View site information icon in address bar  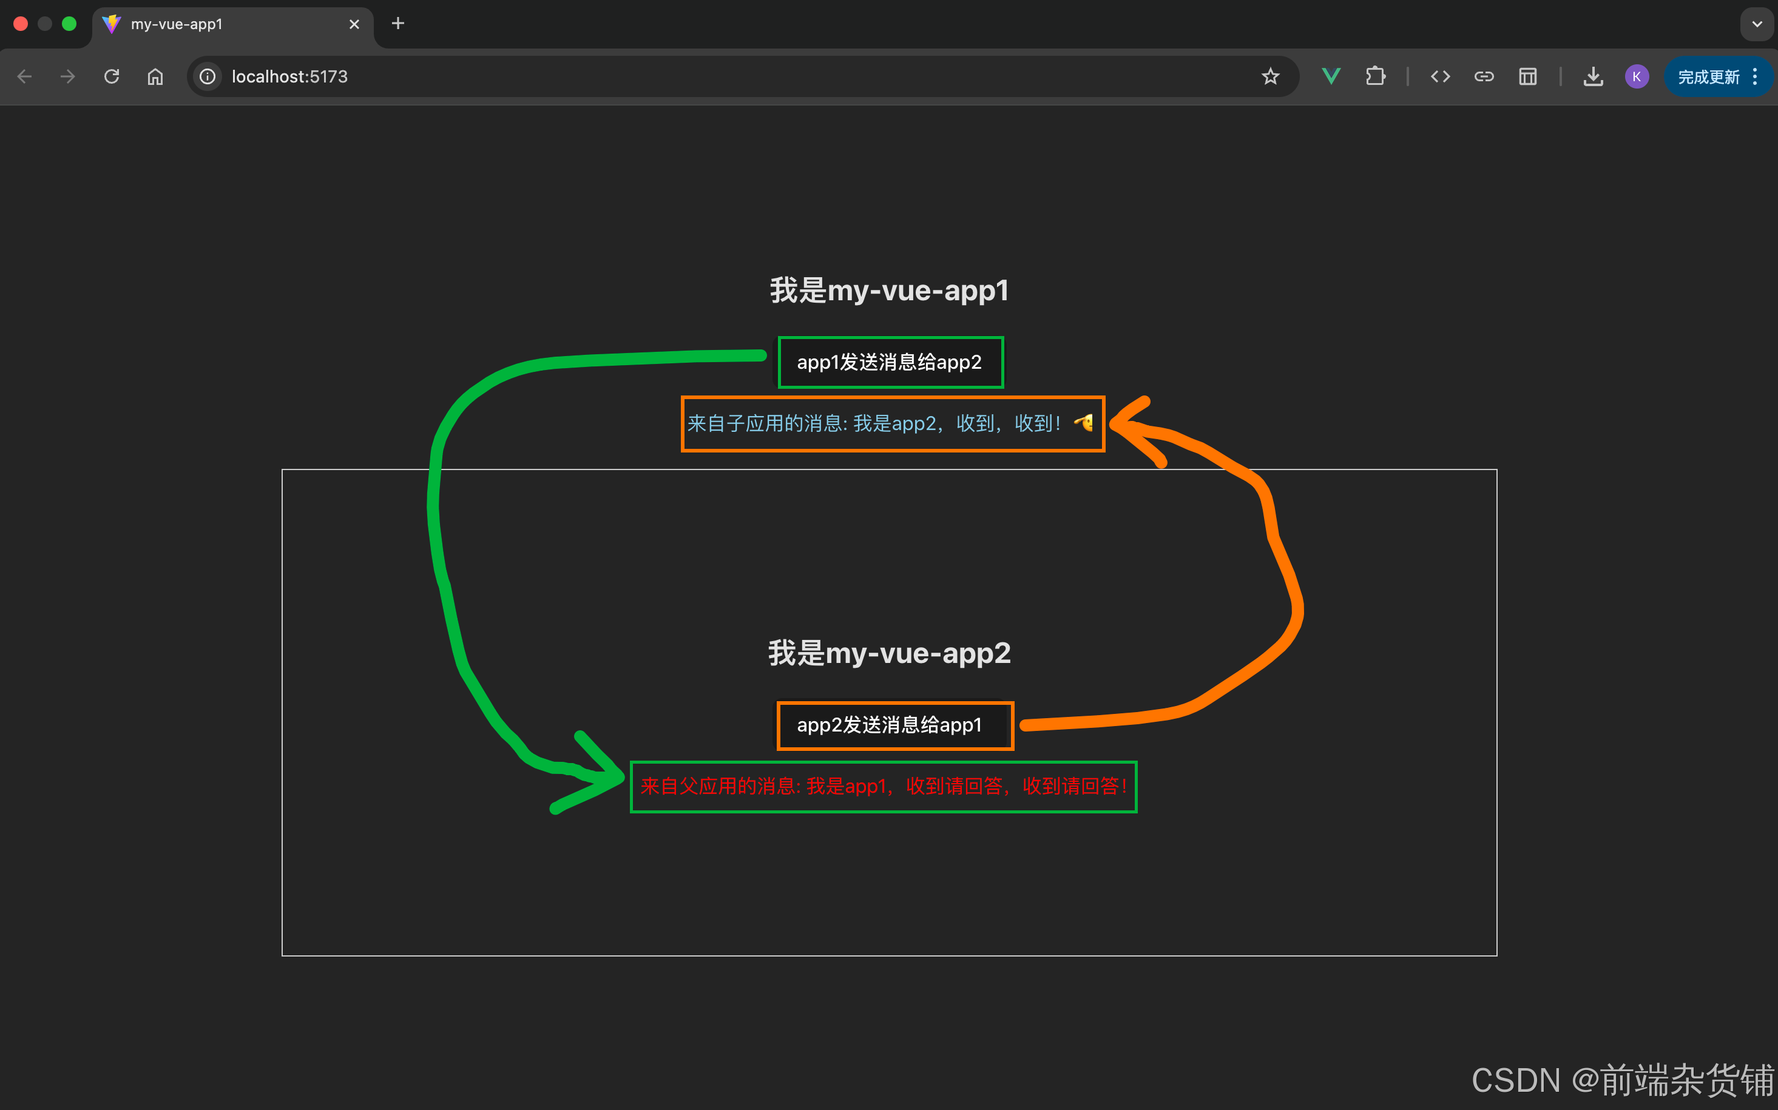coord(208,76)
